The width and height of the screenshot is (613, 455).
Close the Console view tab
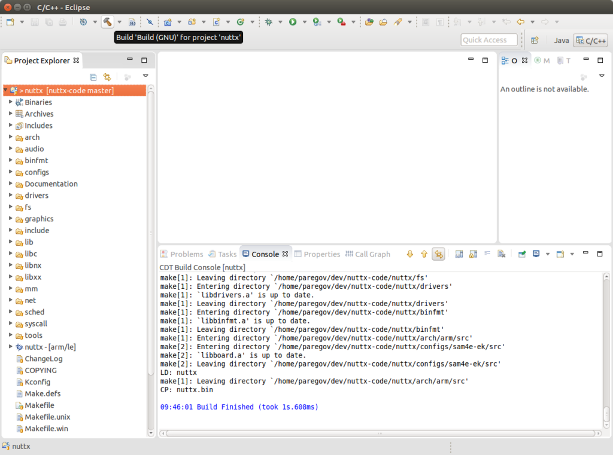click(x=286, y=254)
